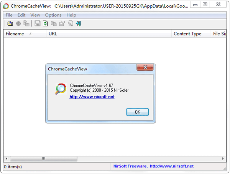The image size is (230, 174).
Task: Sort list by Filename column header
Action: point(15,34)
